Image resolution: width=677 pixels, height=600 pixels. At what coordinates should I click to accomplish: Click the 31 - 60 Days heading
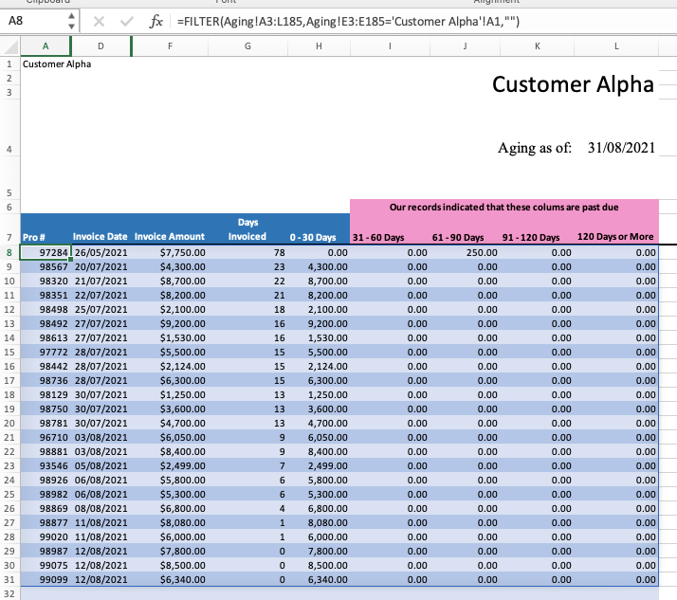pyautogui.click(x=378, y=237)
